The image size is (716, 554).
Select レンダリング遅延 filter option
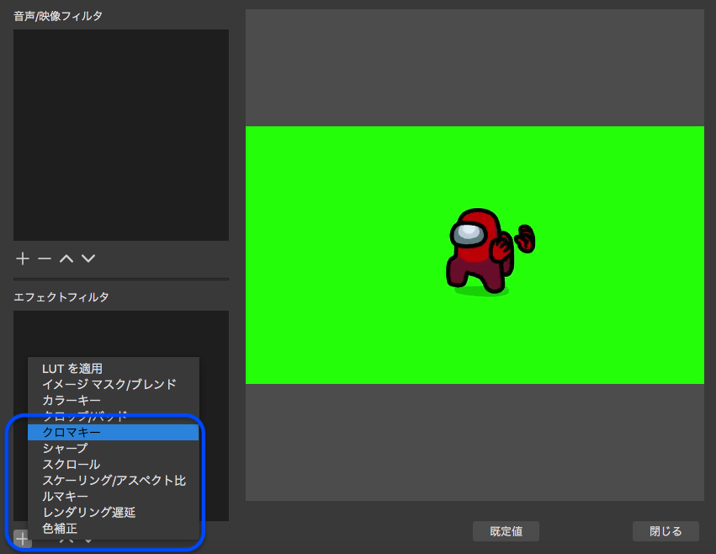click(114, 513)
